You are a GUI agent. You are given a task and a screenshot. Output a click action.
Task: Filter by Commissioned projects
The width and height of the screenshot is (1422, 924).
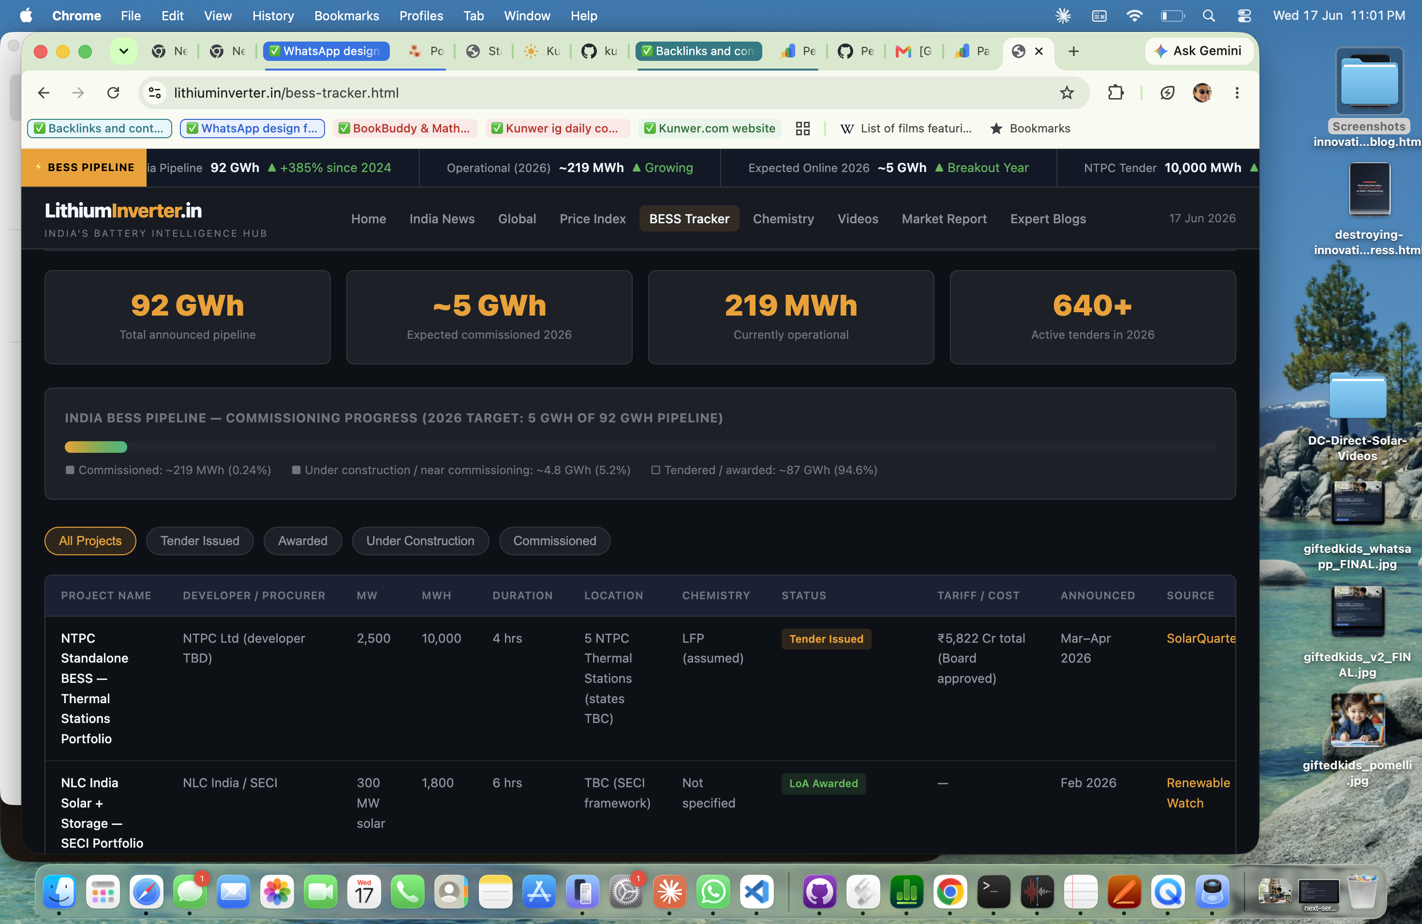pos(554,540)
